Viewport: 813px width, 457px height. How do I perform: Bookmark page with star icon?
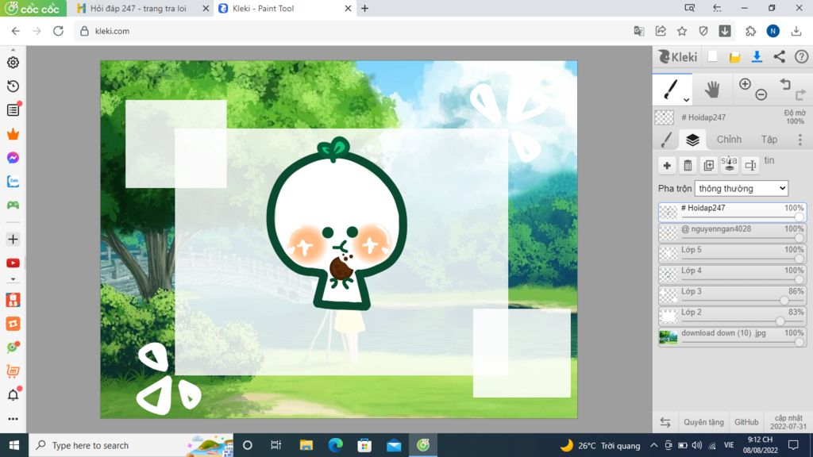tap(682, 31)
